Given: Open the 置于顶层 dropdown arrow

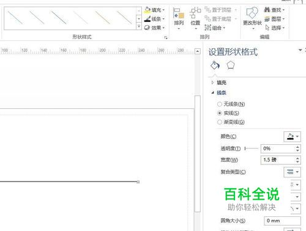Looking at the screenshot, I should pos(236,10).
